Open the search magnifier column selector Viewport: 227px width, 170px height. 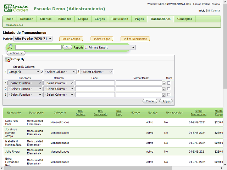coord(10,47)
